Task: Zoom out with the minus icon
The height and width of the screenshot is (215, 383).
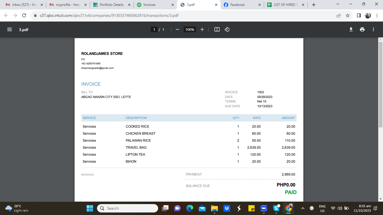Action: [x=177, y=29]
